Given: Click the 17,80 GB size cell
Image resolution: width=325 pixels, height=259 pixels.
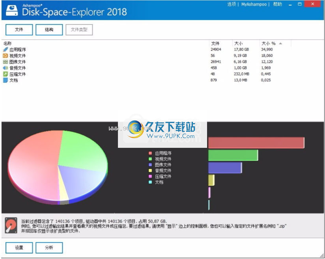Looking at the screenshot, I should pos(241,50).
